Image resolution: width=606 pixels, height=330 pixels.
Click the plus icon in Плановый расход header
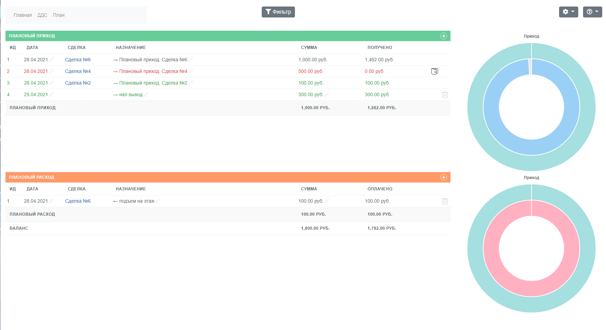(443, 177)
